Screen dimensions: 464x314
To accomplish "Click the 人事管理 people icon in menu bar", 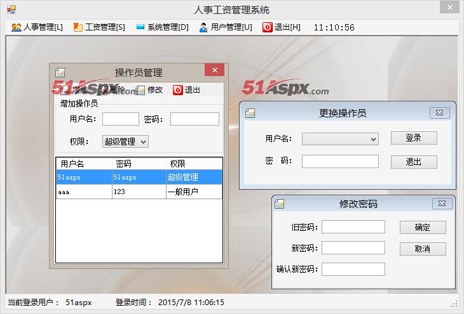I will (17, 27).
